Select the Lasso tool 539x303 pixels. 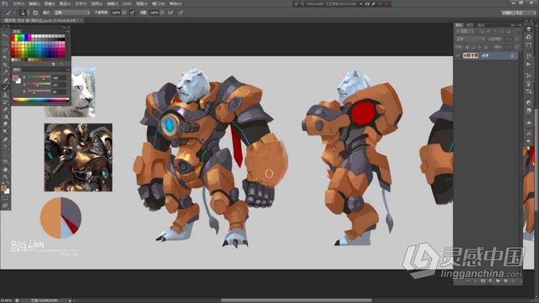[5, 50]
